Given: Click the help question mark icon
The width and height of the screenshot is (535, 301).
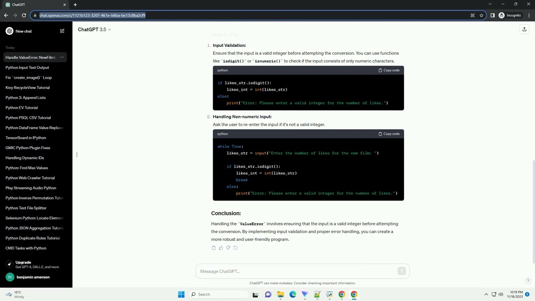Looking at the screenshot, I should point(528,281).
